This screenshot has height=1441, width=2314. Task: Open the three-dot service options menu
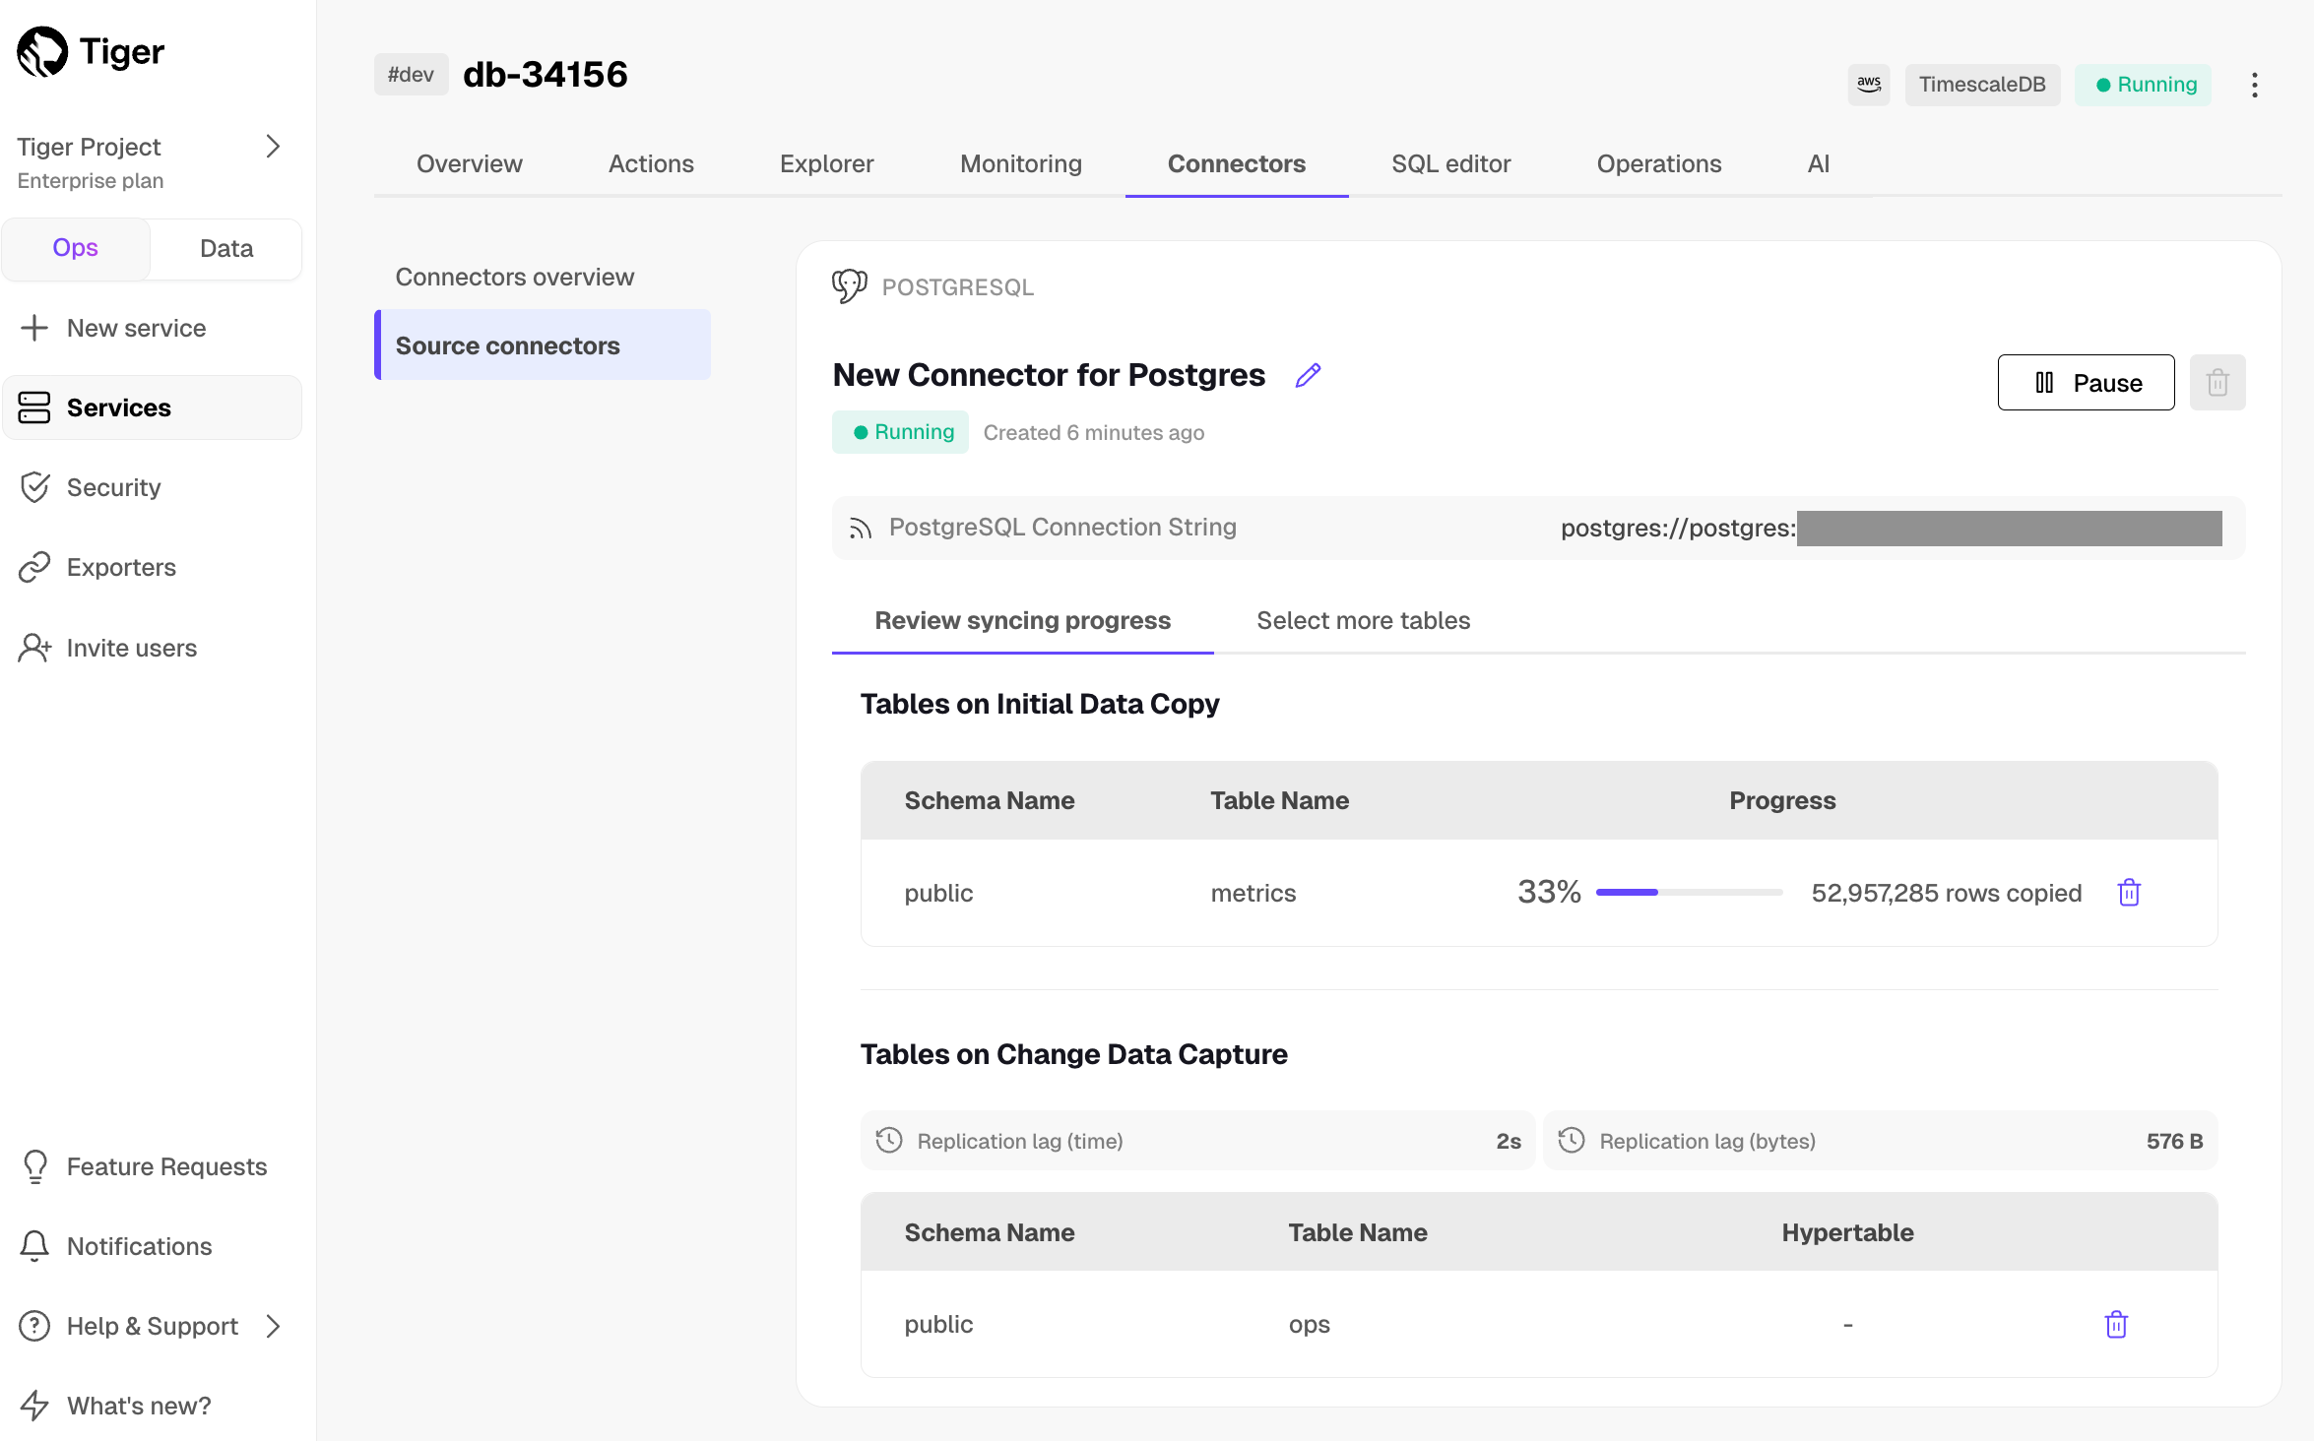(x=2254, y=85)
